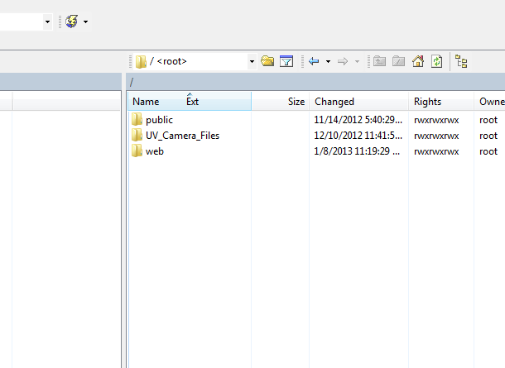Click the root directory icon
The height and width of the screenshot is (368, 505).
click(398, 61)
